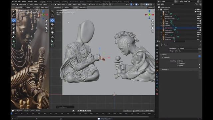Image resolution: width=213 pixels, height=120 pixels.
Task: Select the Rotate tool in the reference image viewport
Action: [x=14, y=24]
